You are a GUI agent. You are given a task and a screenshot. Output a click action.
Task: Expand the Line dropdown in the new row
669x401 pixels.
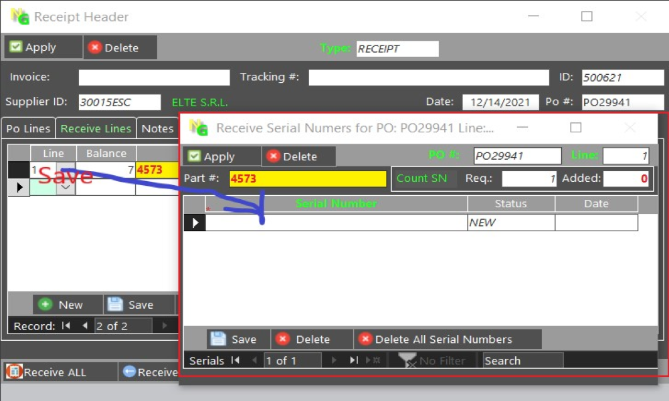pyautogui.click(x=66, y=188)
